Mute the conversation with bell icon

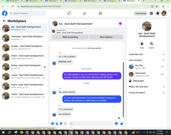(142, 44)
